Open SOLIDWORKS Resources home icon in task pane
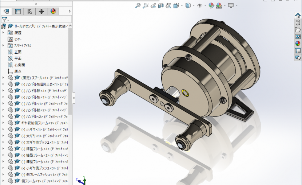Viewport: 302px width, 185px height. coord(298,16)
